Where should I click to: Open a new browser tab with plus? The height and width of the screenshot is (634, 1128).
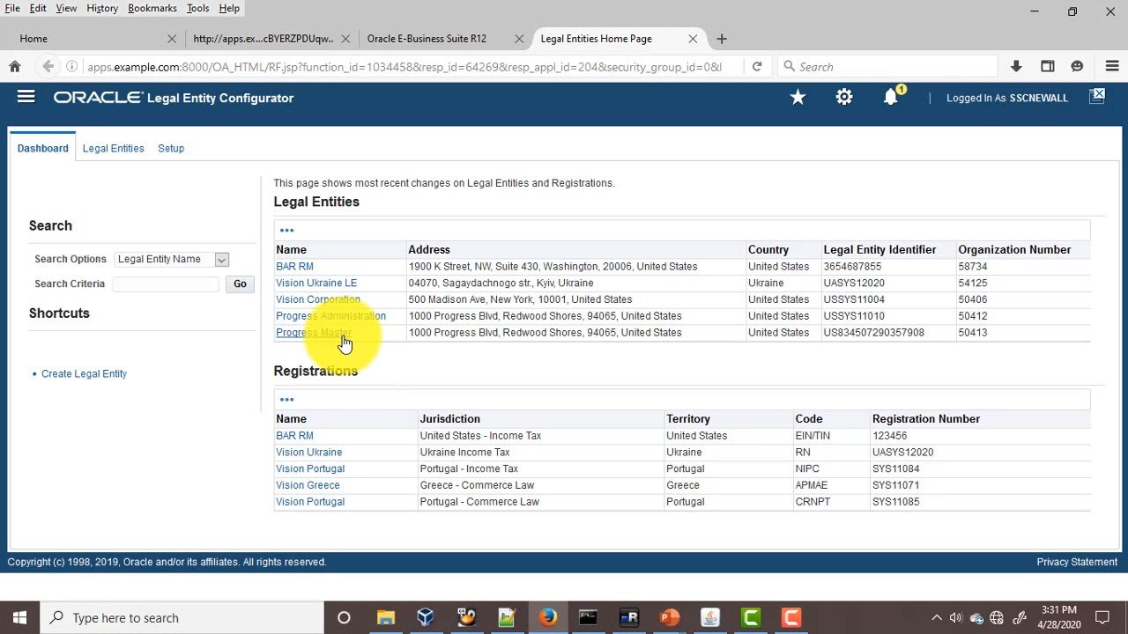click(x=722, y=39)
